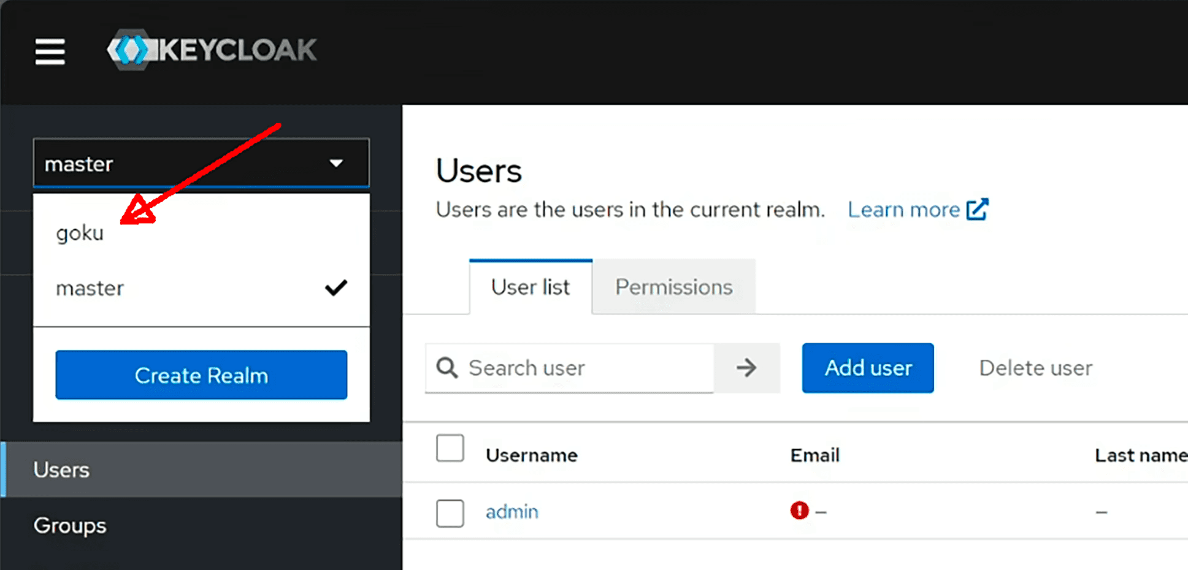Open the hamburger navigation menu

click(x=50, y=52)
